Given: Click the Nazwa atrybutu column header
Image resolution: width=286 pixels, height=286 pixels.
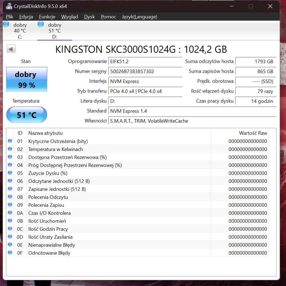Looking at the screenshot, I should tap(46, 133).
